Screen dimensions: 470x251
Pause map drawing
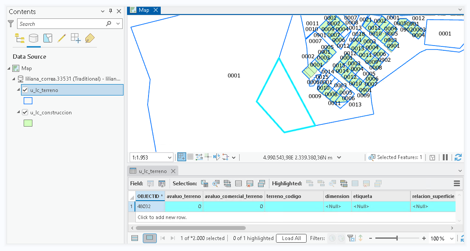coord(445,157)
